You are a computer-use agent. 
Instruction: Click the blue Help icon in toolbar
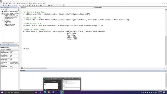point(41,5)
